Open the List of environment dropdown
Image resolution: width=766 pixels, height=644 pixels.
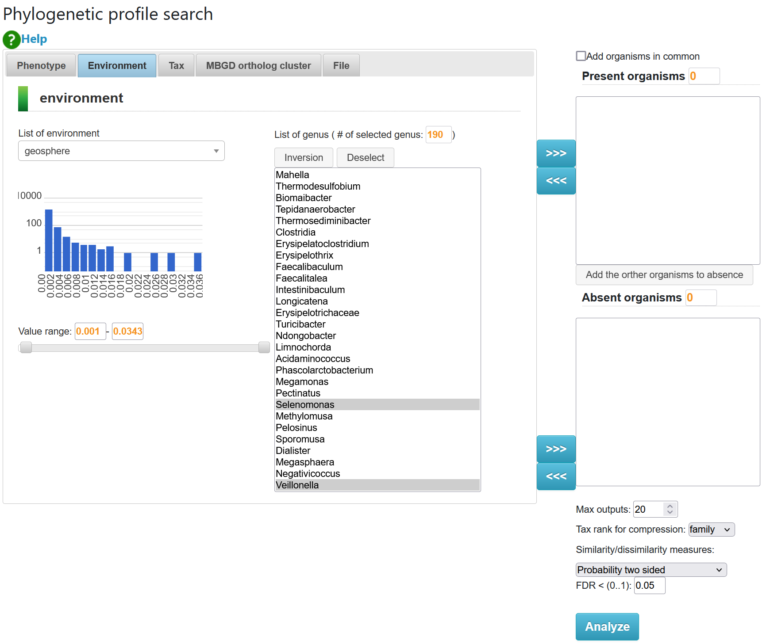click(121, 151)
